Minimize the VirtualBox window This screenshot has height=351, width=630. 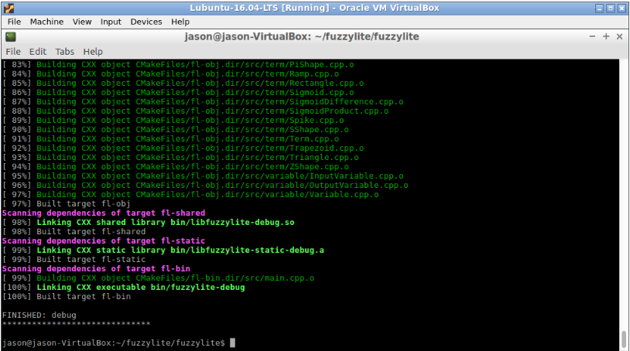point(600,8)
